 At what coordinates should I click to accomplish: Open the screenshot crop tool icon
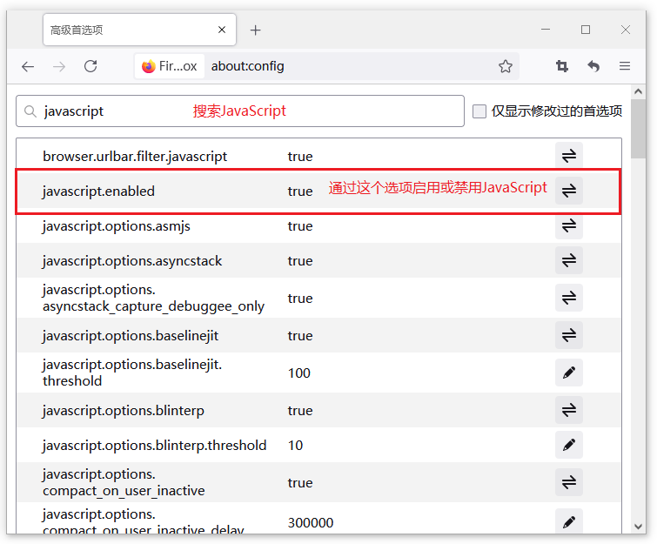[x=562, y=66]
